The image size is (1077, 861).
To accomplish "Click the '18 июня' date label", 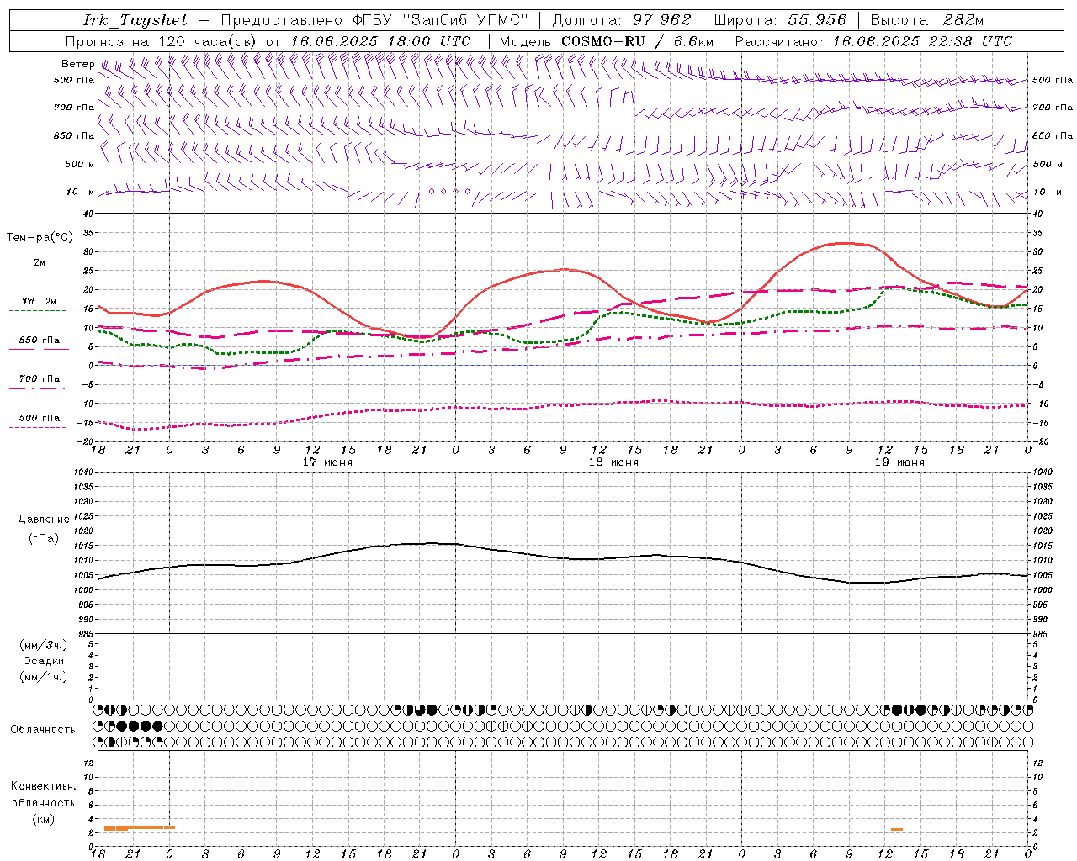I will tap(613, 462).
